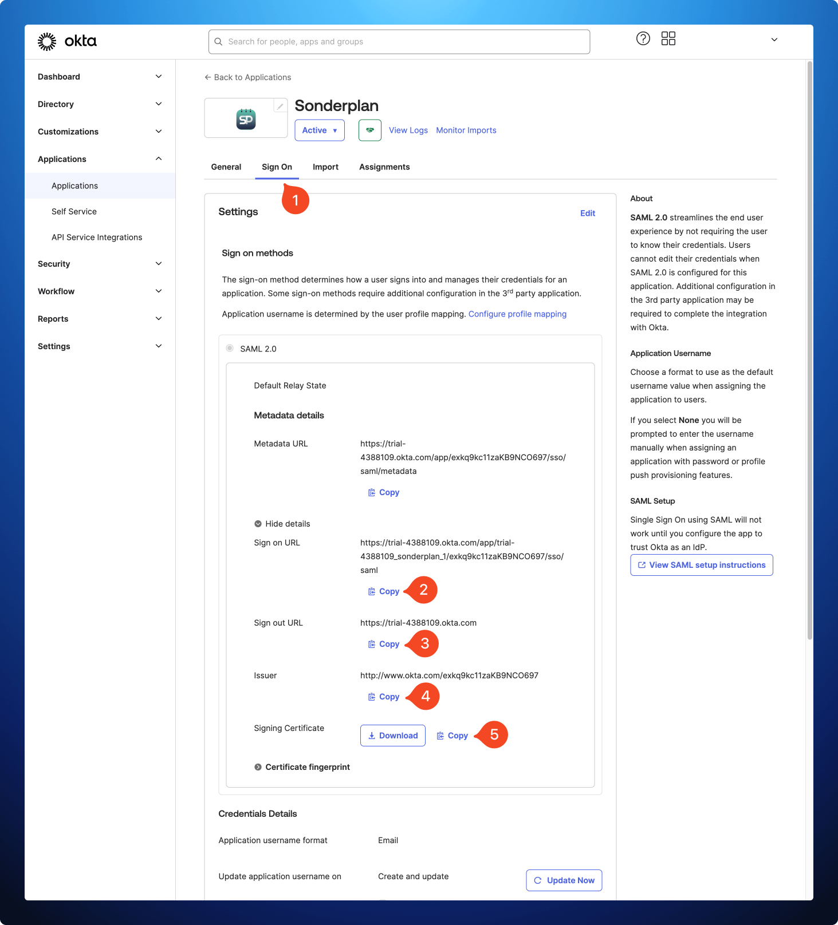The image size is (838, 925).
Task: Go Back to Applications
Action: 247,77
